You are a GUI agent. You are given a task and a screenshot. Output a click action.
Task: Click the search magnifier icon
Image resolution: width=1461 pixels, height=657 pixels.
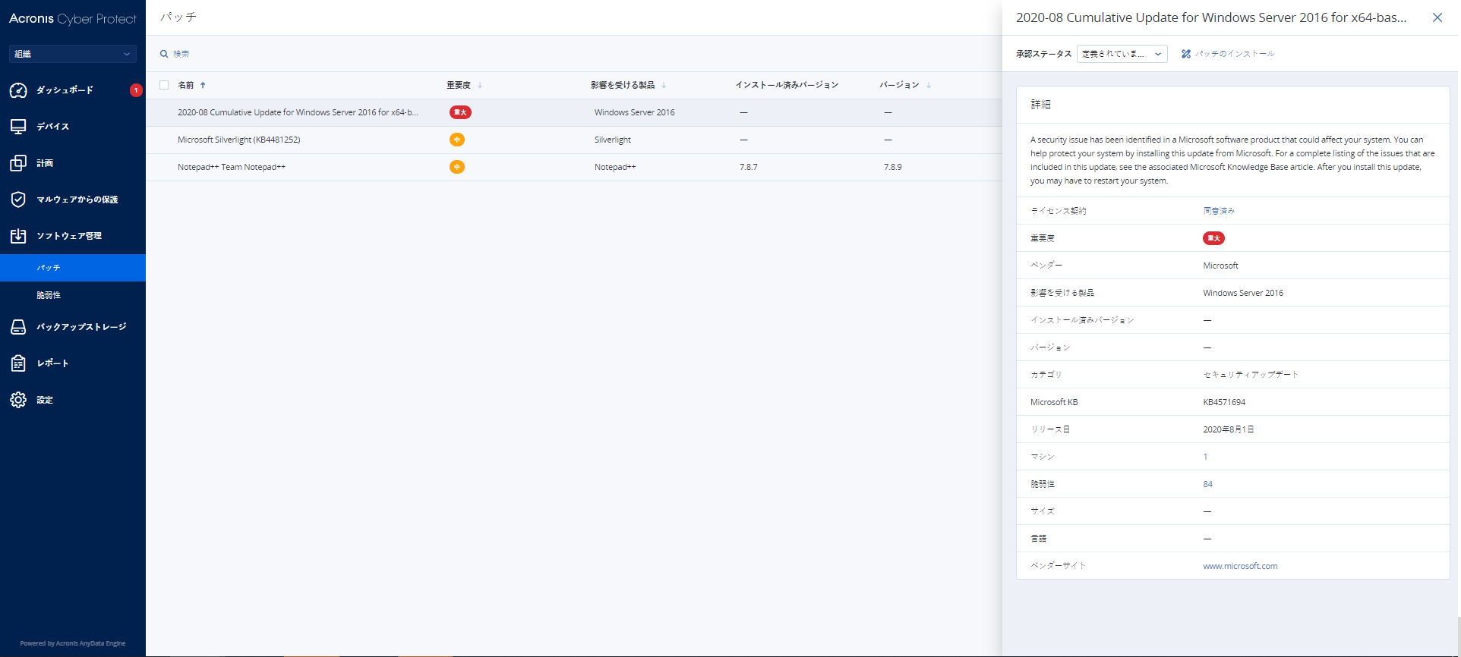tap(164, 54)
